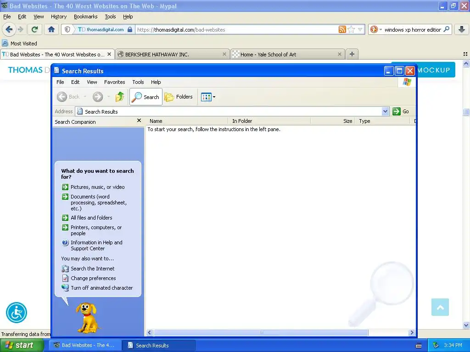
Task: Close the Search Companion pane
Action: [x=139, y=121]
